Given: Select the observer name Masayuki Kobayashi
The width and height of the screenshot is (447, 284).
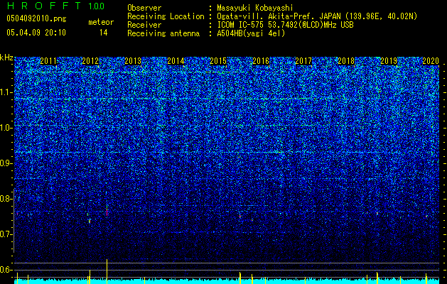Looking at the screenshot, I should pyautogui.click(x=255, y=8).
